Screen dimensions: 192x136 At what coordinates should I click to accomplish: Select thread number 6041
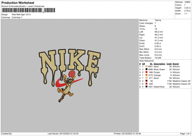pyautogui.click(x=150, y=66)
